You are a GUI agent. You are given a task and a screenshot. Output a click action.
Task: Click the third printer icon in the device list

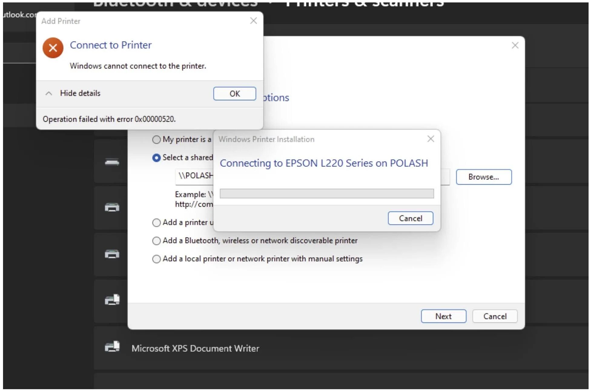pos(112,254)
